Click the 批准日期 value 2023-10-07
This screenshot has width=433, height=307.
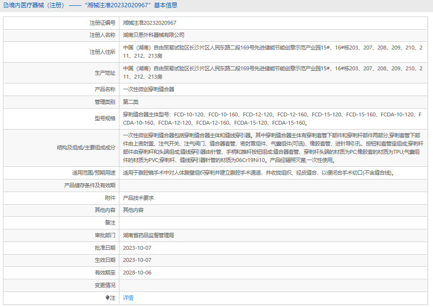137,248
